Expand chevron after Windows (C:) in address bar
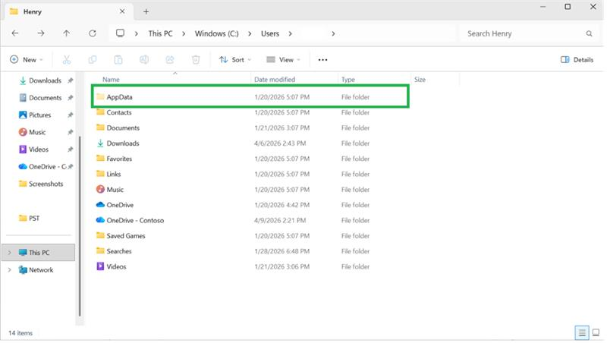 coord(250,33)
